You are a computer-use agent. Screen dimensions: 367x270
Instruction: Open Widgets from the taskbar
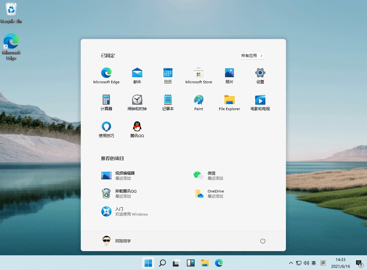tap(190, 263)
